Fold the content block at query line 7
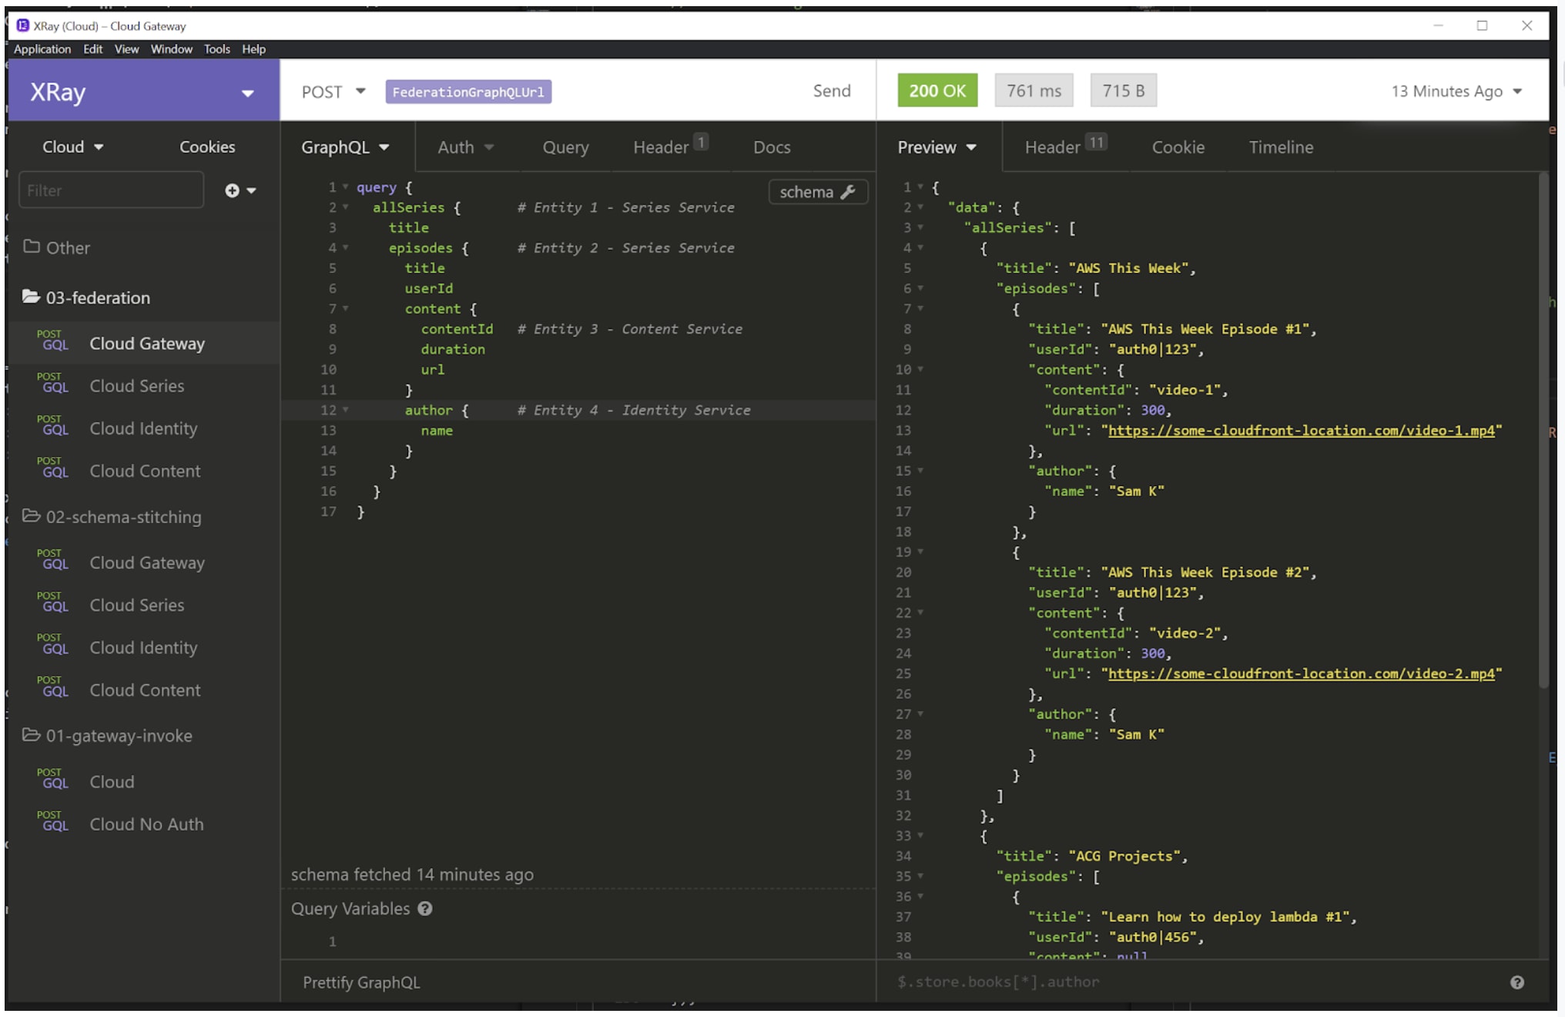The height and width of the screenshot is (1017, 1565). (346, 308)
